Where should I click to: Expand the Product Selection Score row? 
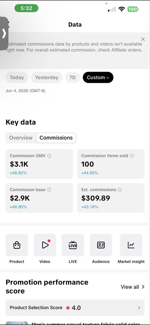click(x=75, y=308)
